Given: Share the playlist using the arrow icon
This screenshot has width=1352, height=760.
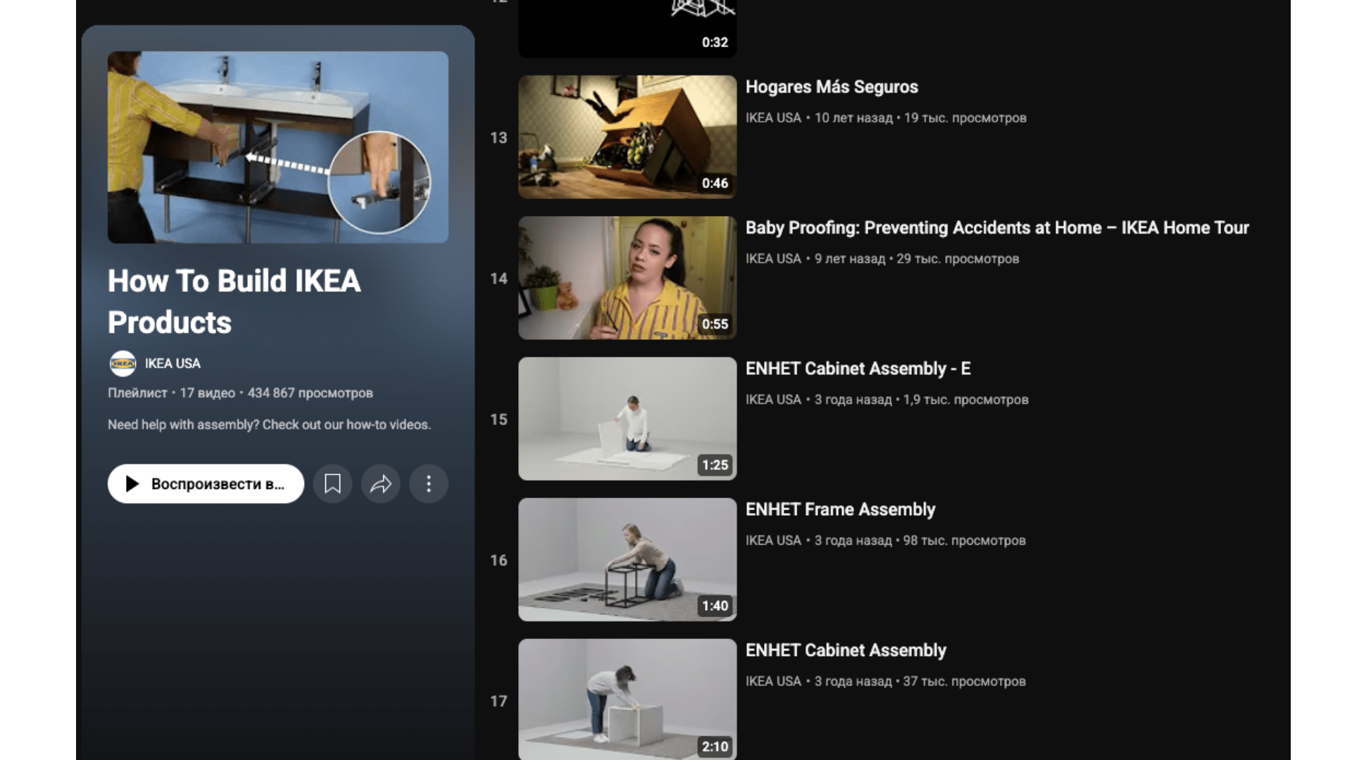Looking at the screenshot, I should 380,483.
